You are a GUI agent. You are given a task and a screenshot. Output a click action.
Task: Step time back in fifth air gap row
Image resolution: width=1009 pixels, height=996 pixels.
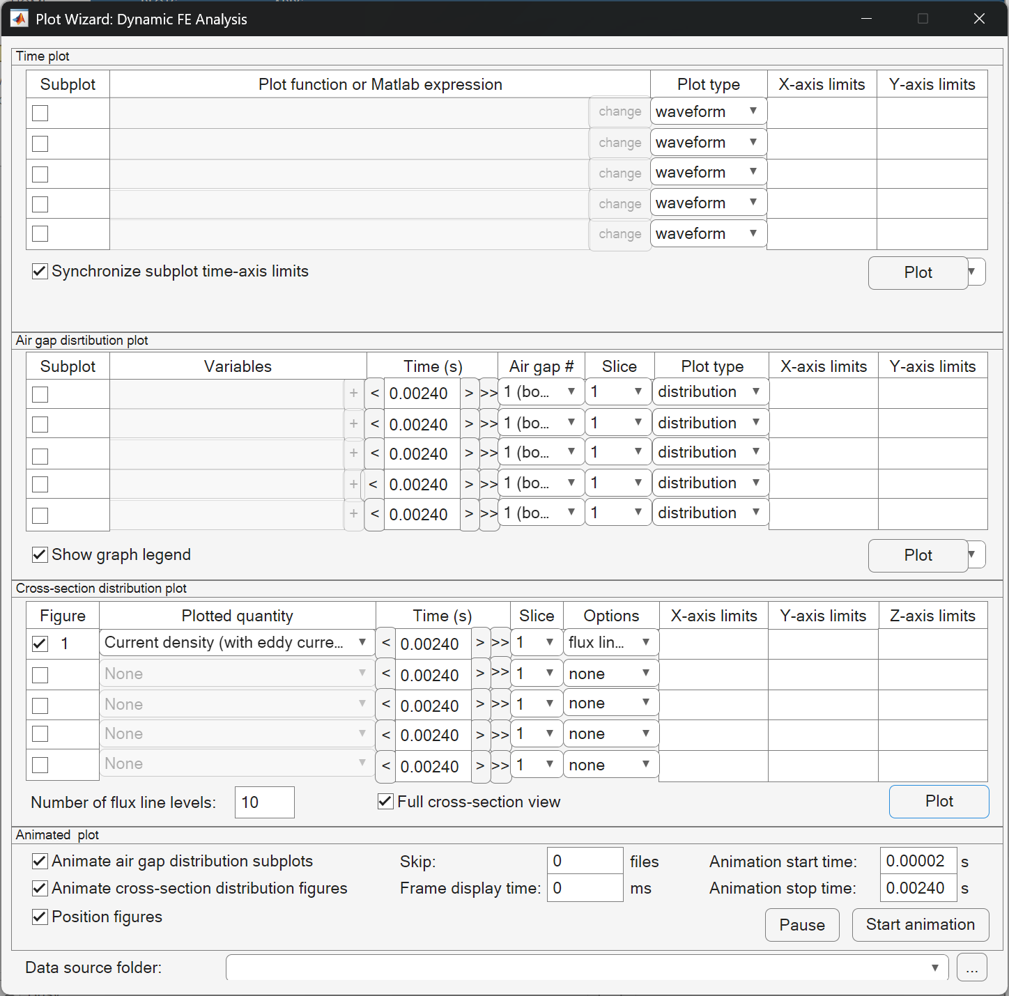click(x=375, y=515)
